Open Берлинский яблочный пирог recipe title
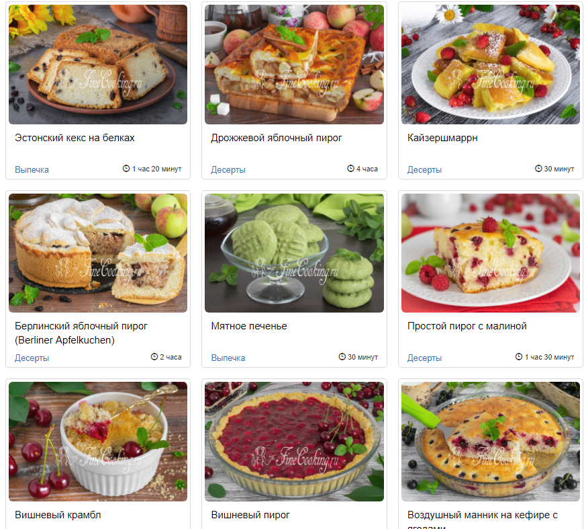 pyautogui.click(x=81, y=333)
